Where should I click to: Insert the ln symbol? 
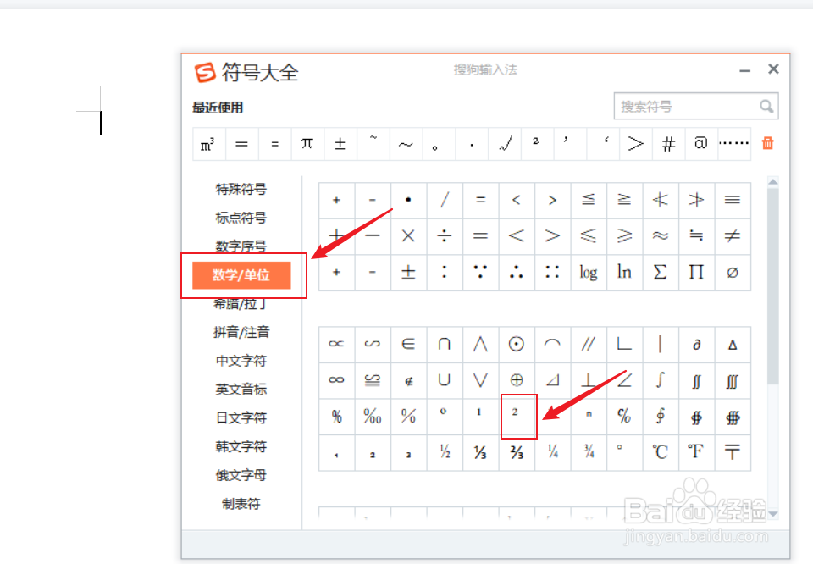(624, 273)
